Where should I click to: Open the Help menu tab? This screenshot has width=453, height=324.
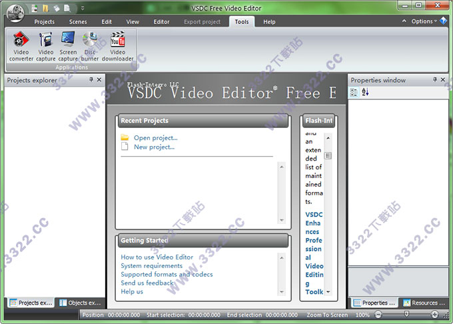click(x=269, y=22)
